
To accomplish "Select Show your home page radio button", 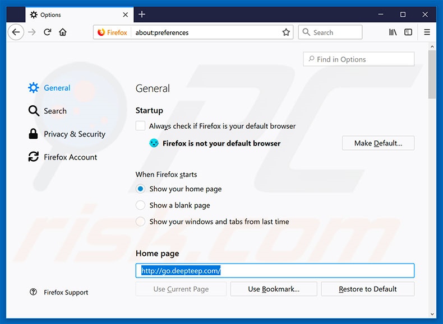I will (x=140, y=189).
